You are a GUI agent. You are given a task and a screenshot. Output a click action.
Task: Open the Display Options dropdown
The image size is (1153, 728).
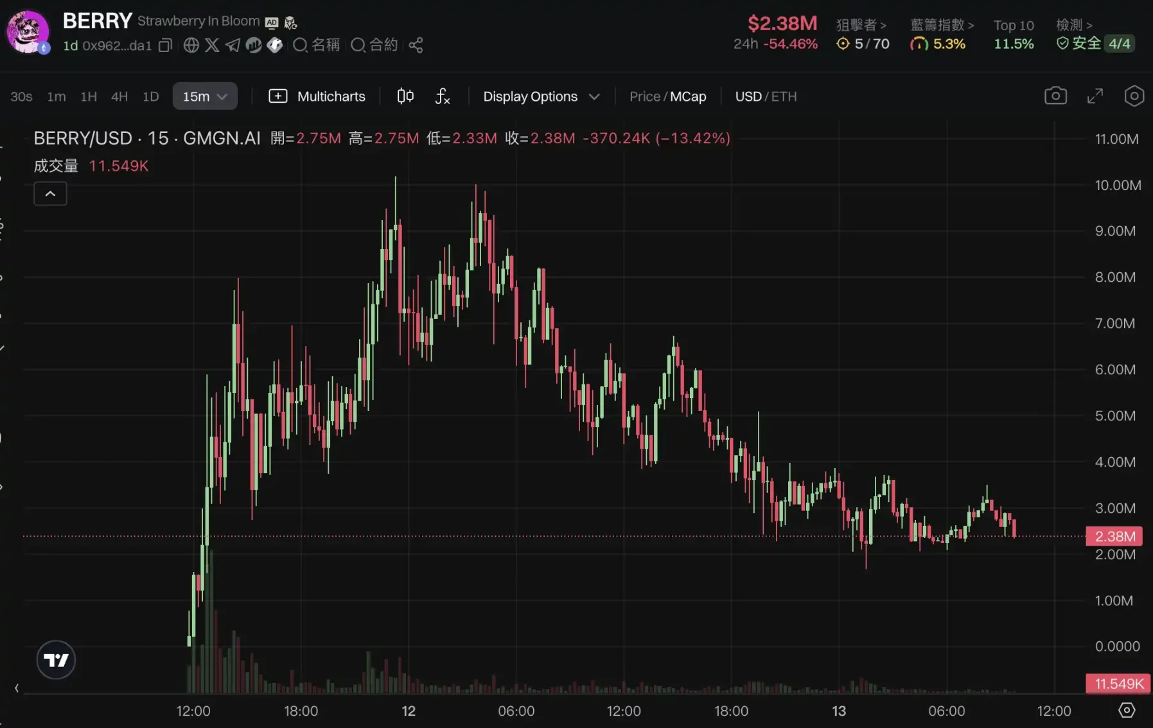[540, 96]
